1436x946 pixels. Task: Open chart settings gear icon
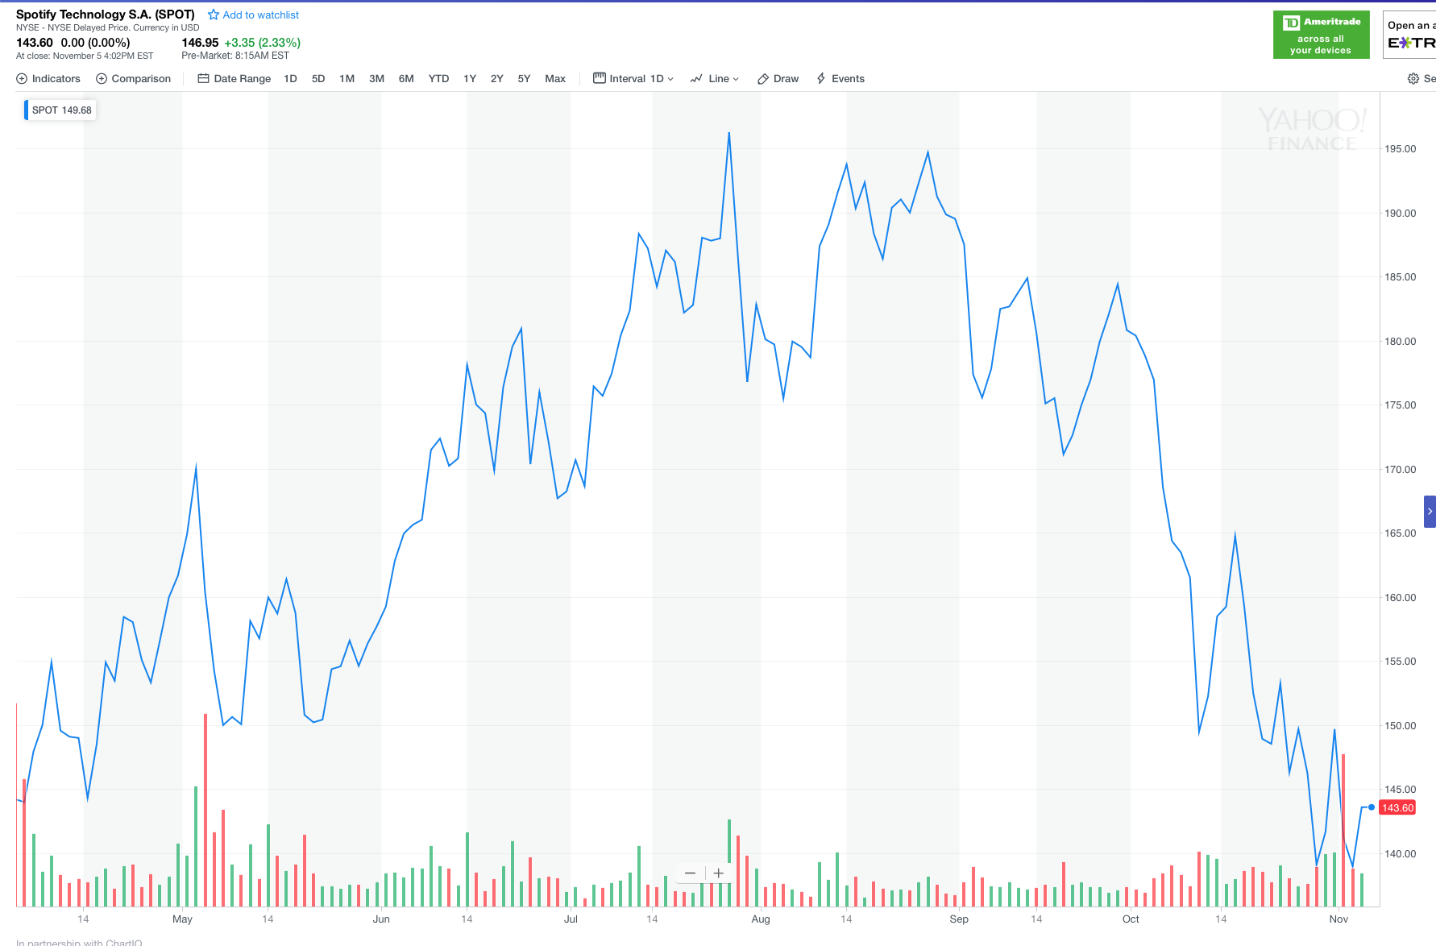(1413, 79)
